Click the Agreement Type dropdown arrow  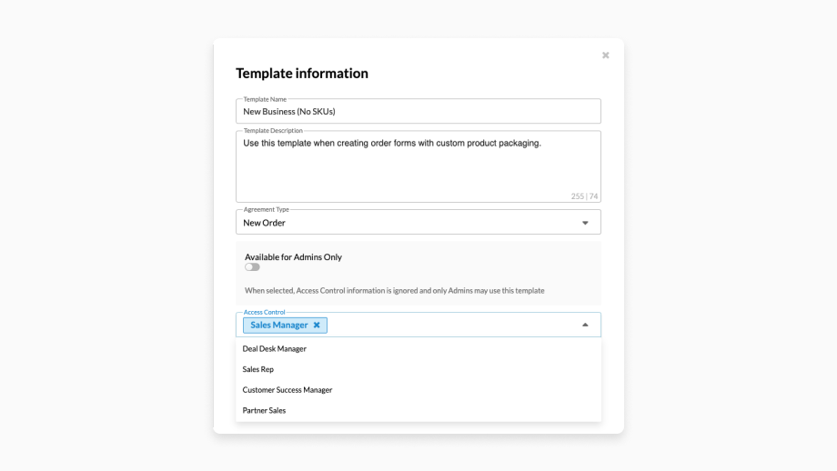click(585, 223)
